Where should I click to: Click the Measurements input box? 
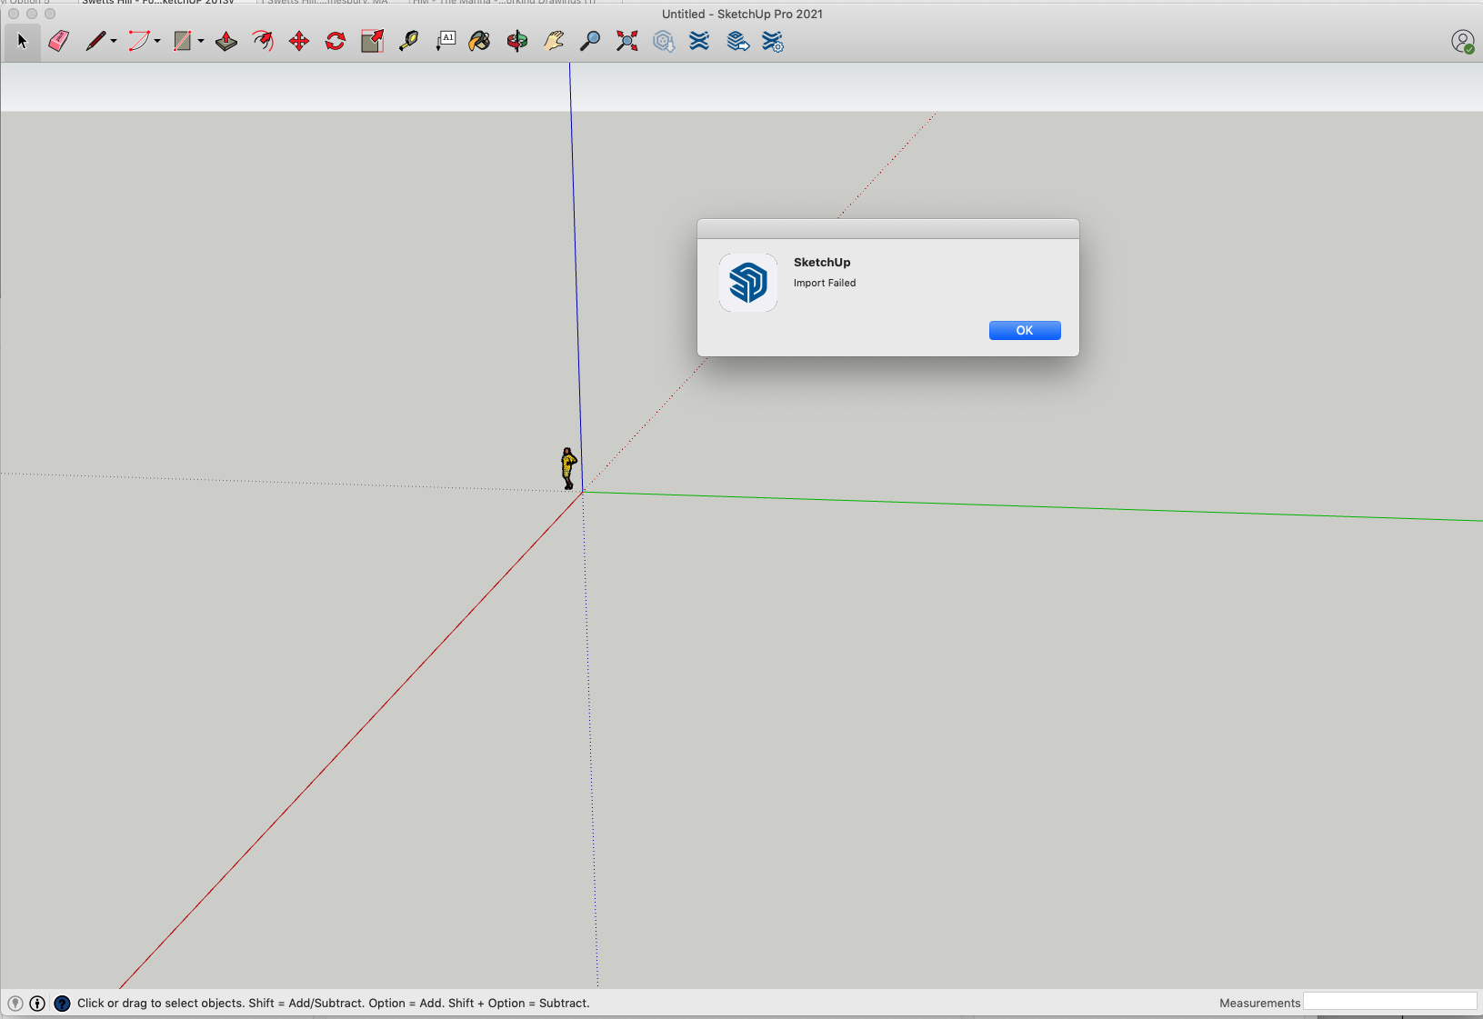click(1389, 1002)
